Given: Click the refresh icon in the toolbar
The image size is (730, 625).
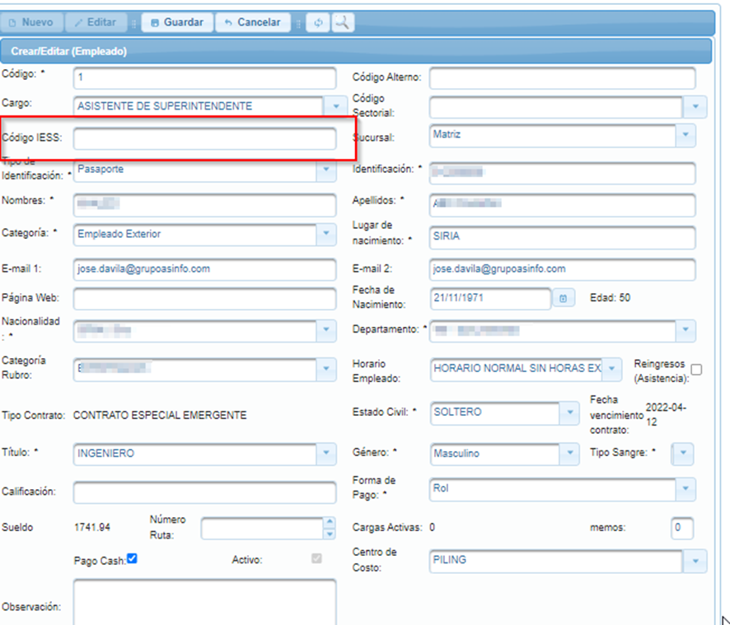Looking at the screenshot, I should [x=318, y=22].
